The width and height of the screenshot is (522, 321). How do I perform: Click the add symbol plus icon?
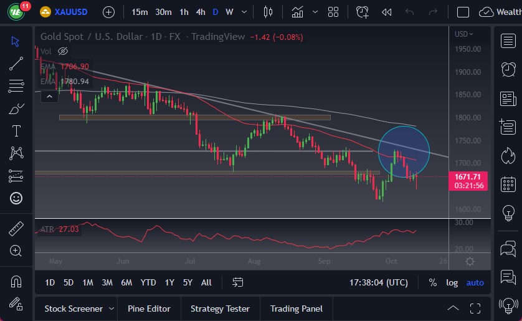click(108, 12)
